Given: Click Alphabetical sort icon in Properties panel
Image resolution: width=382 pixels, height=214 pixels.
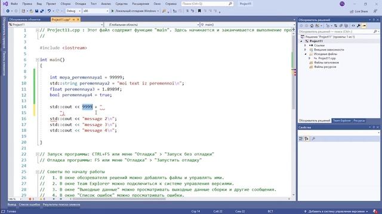Looking at the screenshot, I should pyautogui.click(x=306, y=139).
